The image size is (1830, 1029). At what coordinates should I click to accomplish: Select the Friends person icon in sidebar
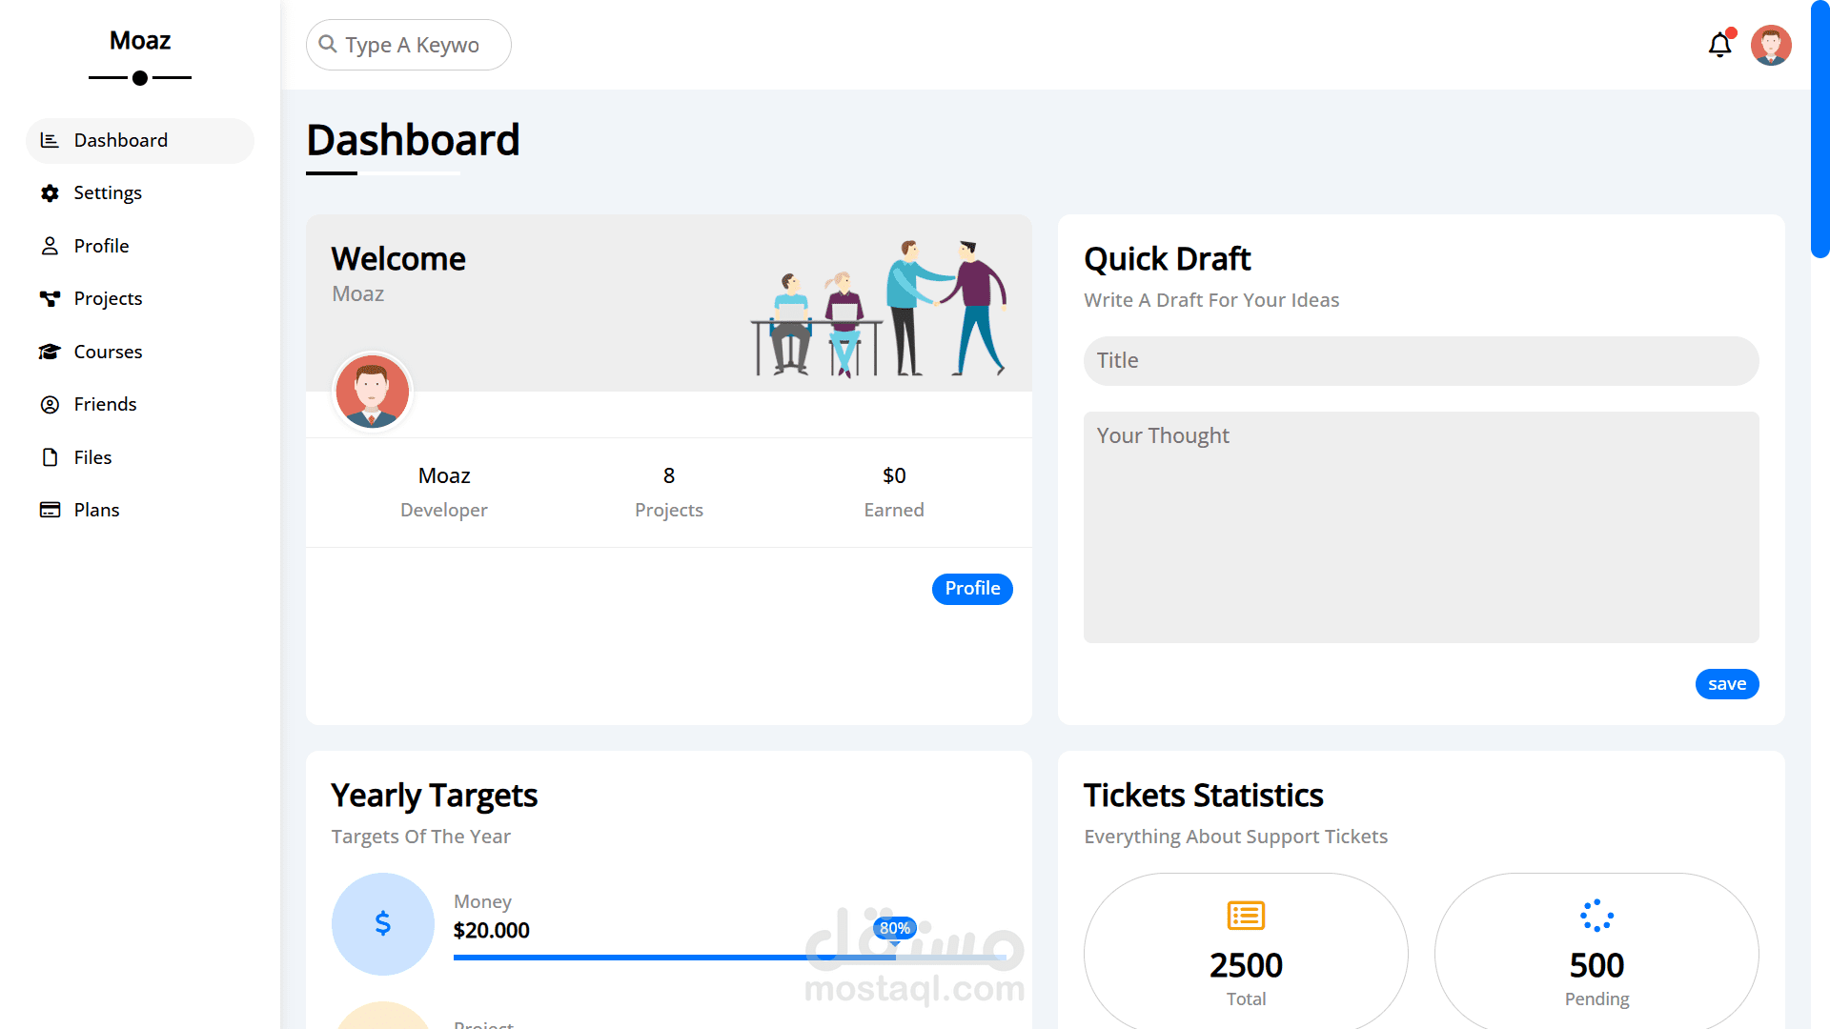[x=50, y=404]
